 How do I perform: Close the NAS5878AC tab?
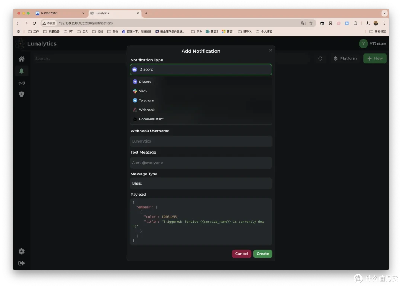point(83,13)
